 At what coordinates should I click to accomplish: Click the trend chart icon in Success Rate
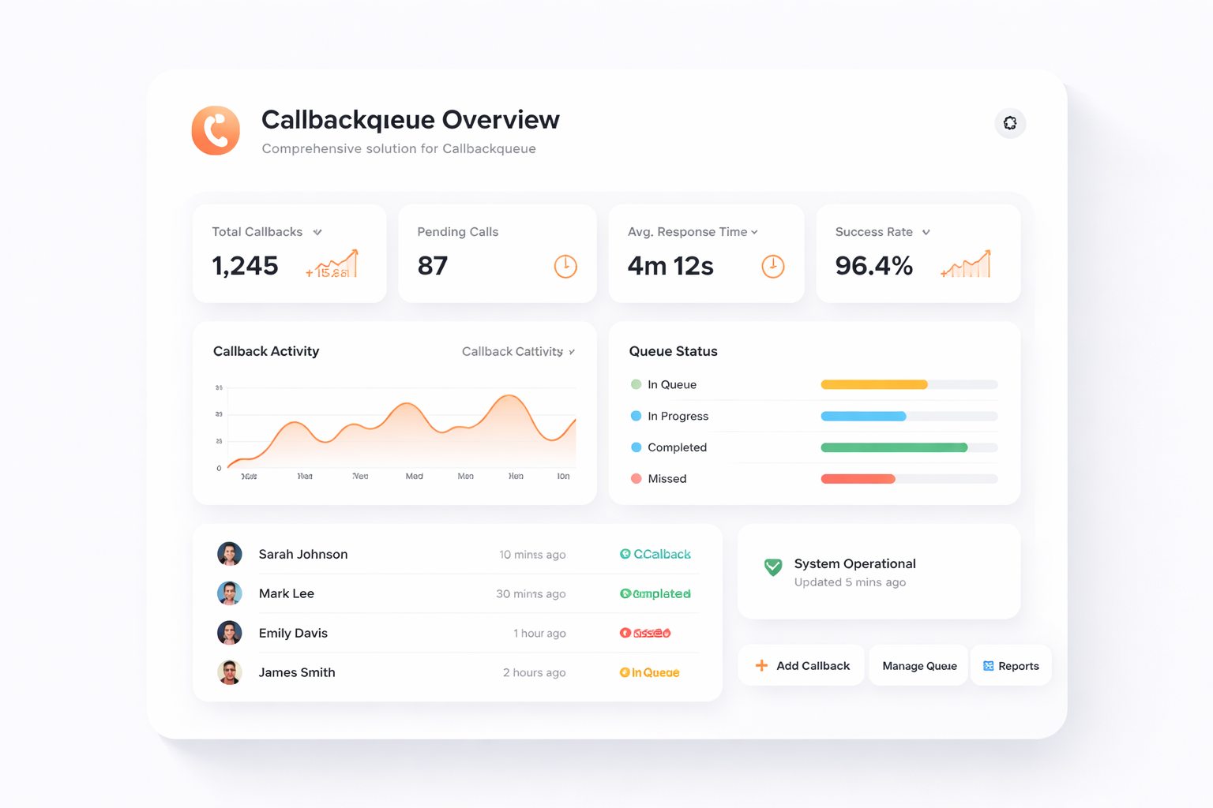(967, 265)
